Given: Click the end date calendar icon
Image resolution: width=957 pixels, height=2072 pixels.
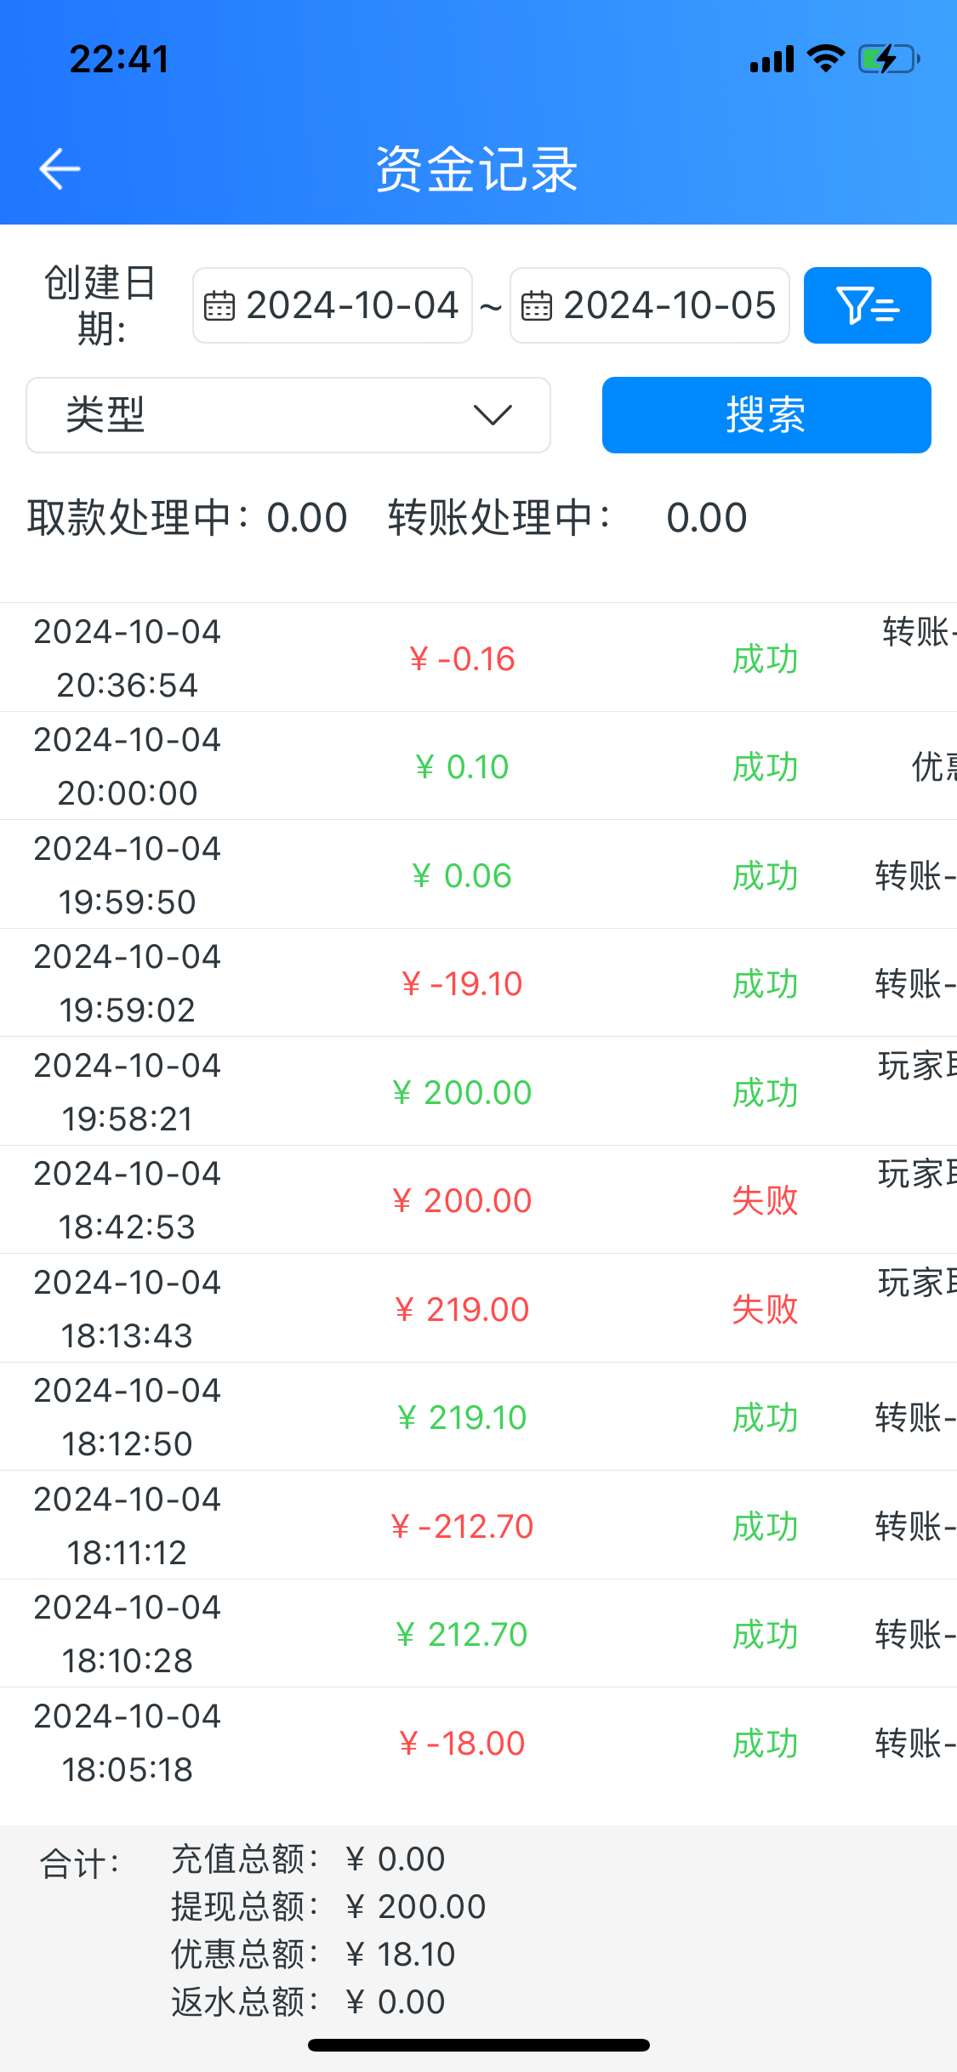Looking at the screenshot, I should click(x=537, y=306).
